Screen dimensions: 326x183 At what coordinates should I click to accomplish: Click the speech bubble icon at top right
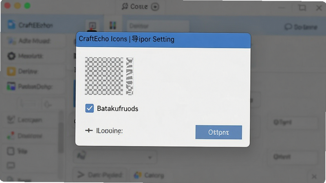tap(288, 27)
